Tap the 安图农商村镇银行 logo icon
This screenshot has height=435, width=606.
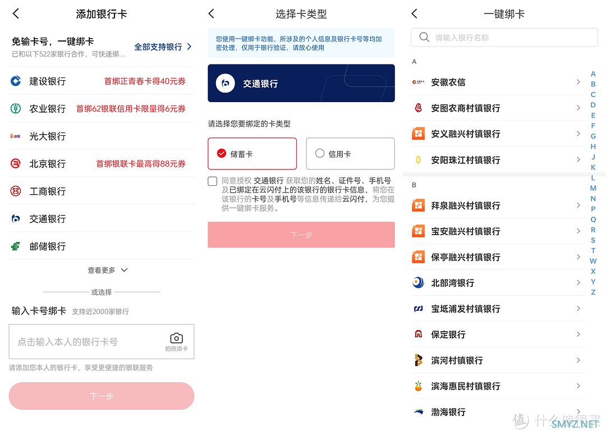coord(418,108)
